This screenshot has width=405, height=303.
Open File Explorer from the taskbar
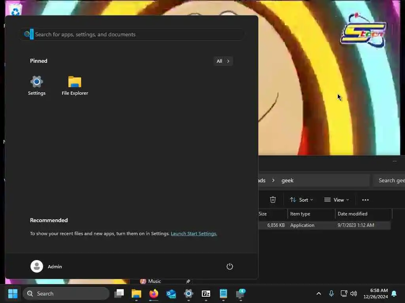[x=136, y=294]
